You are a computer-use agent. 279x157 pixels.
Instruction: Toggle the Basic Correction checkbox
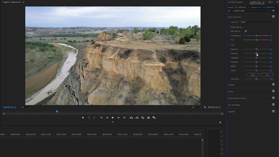point(273,17)
